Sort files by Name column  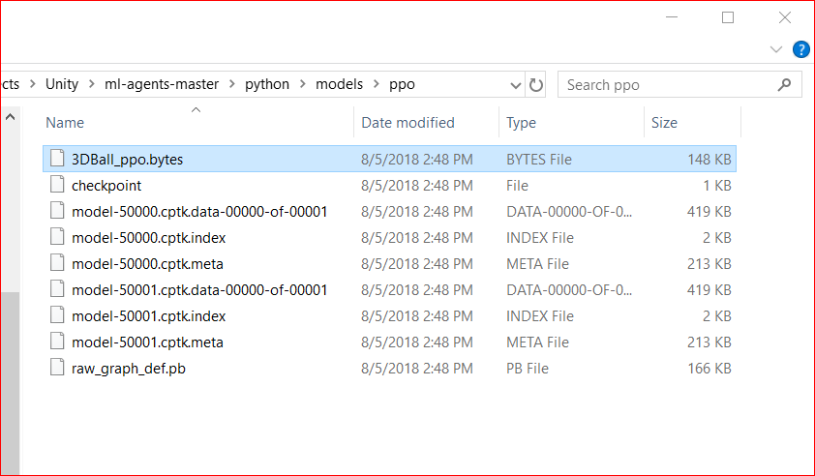coord(66,123)
